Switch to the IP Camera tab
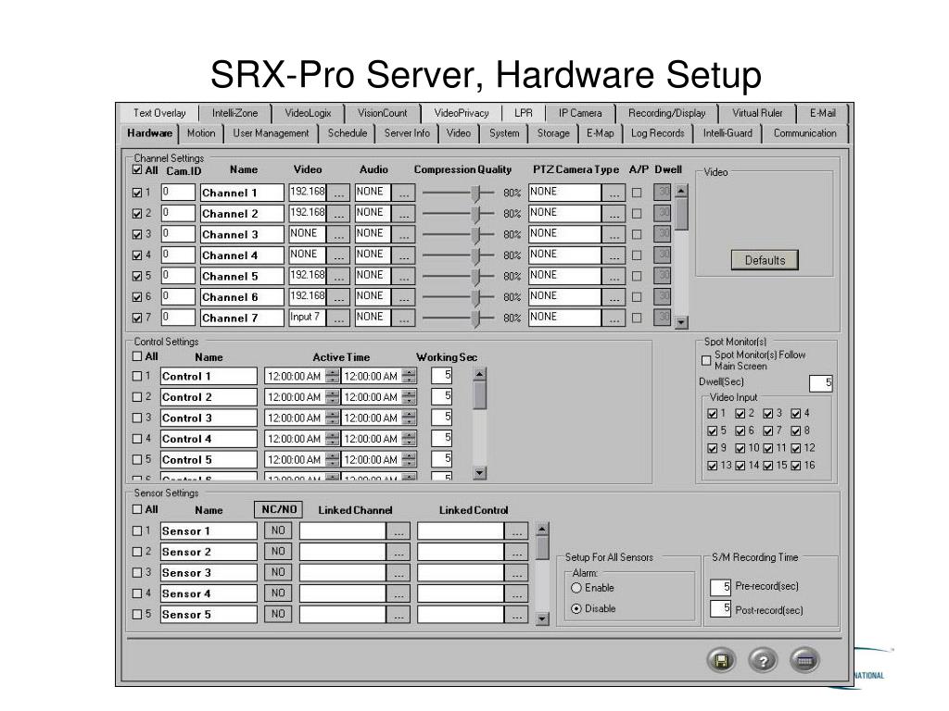The image size is (949, 711). tap(580, 113)
